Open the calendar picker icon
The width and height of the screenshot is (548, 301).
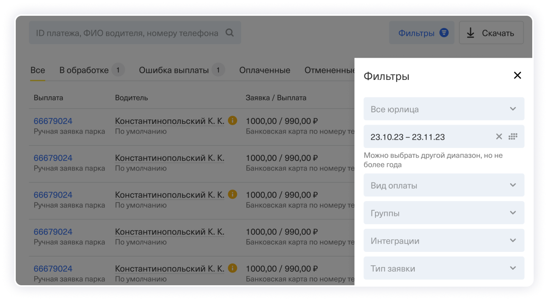point(513,137)
